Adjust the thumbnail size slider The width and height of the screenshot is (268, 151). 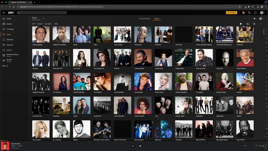(254, 19)
